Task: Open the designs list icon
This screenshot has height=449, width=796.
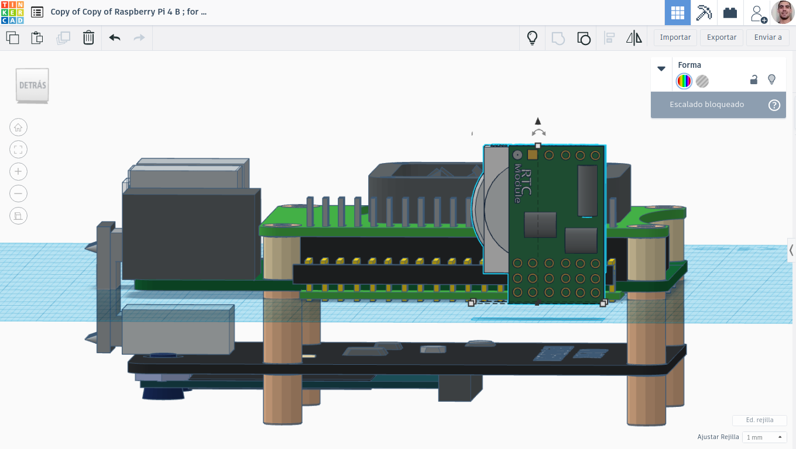Action: 37,12
